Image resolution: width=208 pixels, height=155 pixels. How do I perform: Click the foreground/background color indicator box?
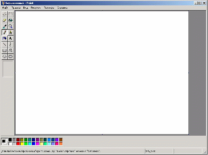coord(5,142)
